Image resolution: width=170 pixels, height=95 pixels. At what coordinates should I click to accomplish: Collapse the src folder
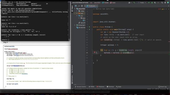click(x=77, y=16)
